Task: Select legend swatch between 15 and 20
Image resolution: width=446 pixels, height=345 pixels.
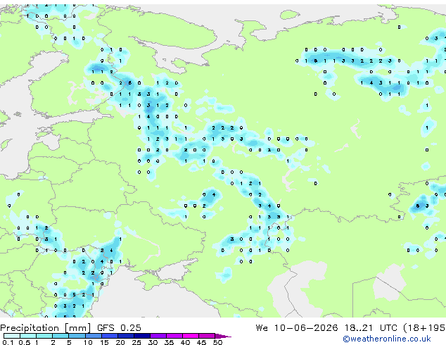Action: tap(109, 336)
